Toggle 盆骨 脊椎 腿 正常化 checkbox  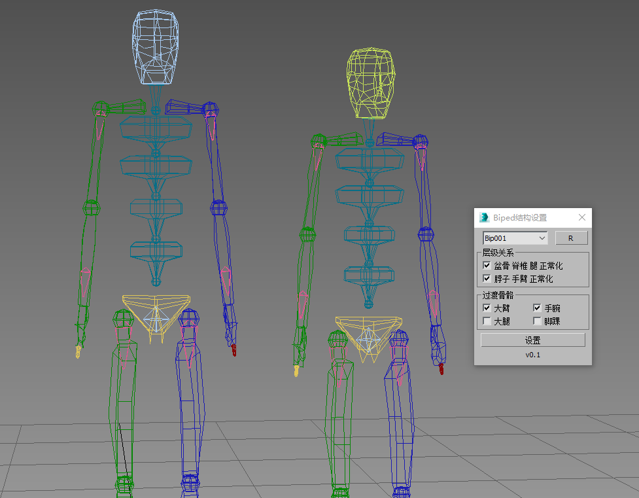click(x=487, y=266)
